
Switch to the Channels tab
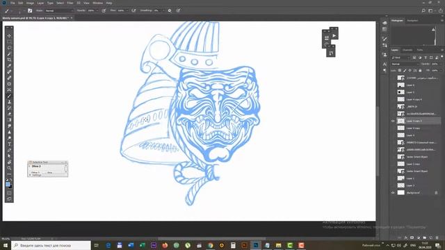(x=407, y=50)
